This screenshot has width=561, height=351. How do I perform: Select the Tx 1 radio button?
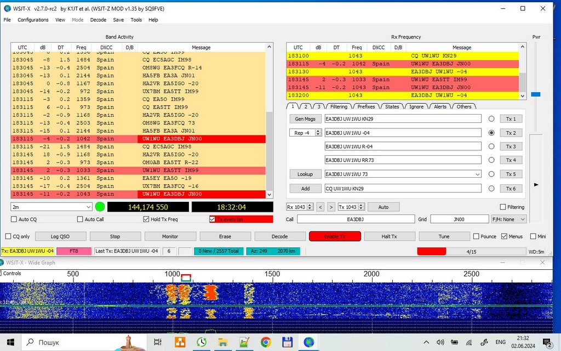tap(491, 119)
